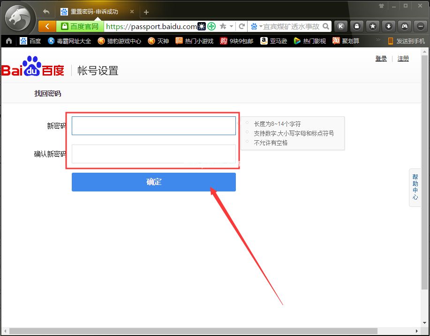Image resolution: width=430 pixels, height=336 pixels.
Task: Click the Kingsoft K icon in the toolbar
Action: pyautogui.click(x=341, y=26)
